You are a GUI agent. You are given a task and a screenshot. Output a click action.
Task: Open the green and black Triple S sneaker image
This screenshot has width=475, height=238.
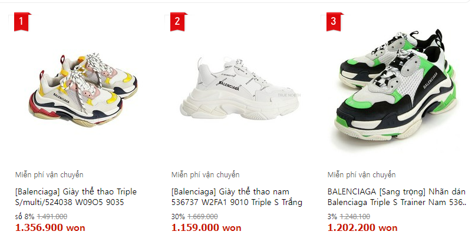[396, 86]
